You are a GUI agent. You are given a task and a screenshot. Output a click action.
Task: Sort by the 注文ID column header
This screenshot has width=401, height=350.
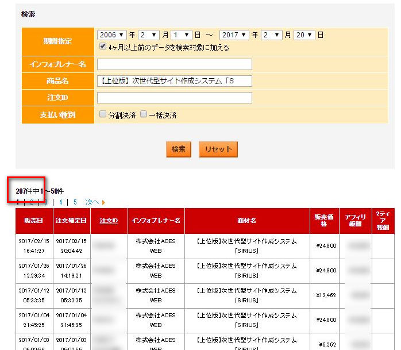coord(109,221)
